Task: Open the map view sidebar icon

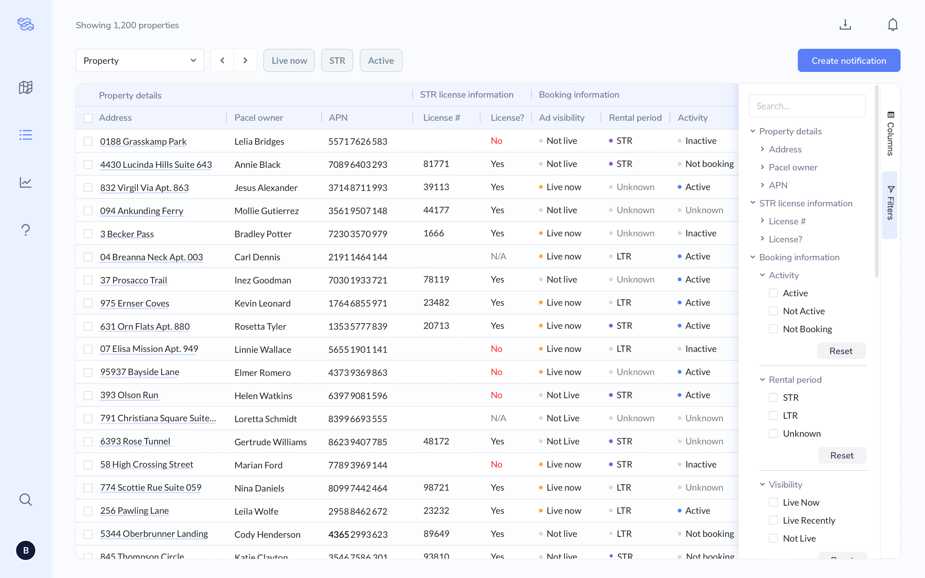Action: pyautogui.click(x=26, y=87)
